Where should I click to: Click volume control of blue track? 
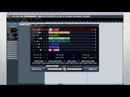coord(95,44)
